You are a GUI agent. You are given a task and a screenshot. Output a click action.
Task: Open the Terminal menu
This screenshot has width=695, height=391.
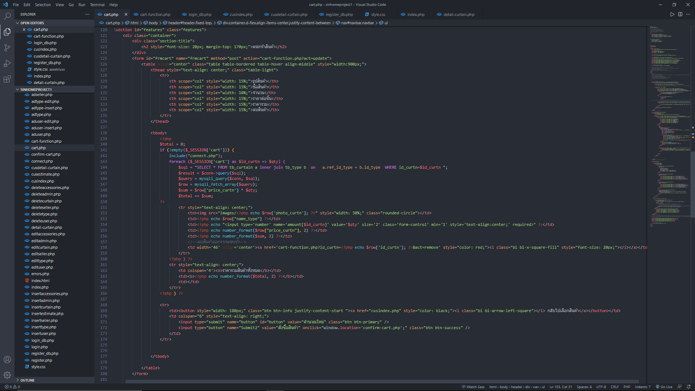coord(97,5)
